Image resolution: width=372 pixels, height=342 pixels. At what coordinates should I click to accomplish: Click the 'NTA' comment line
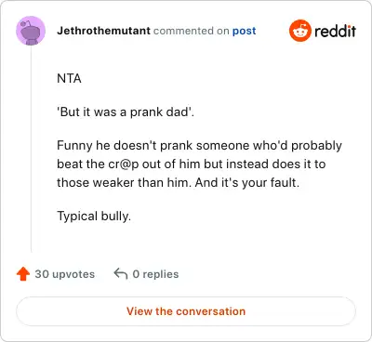point(69,79)
